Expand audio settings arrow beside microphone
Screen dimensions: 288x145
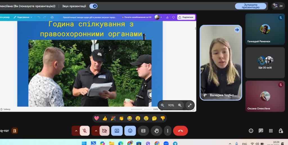(76, 131)
